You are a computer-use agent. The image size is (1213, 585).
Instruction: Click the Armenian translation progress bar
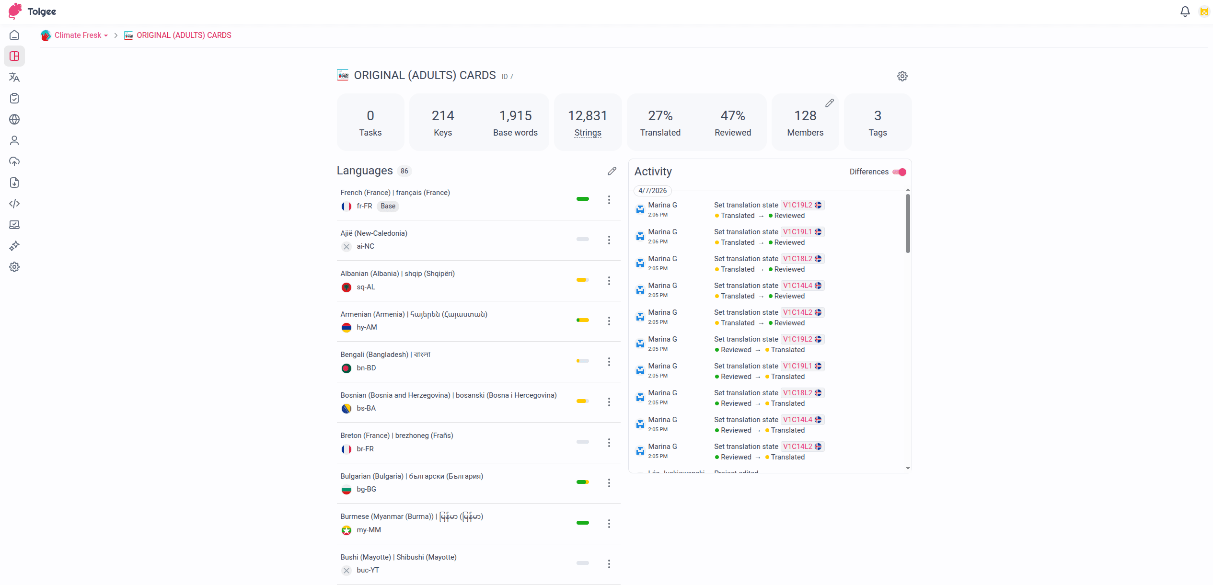[582, 320]
